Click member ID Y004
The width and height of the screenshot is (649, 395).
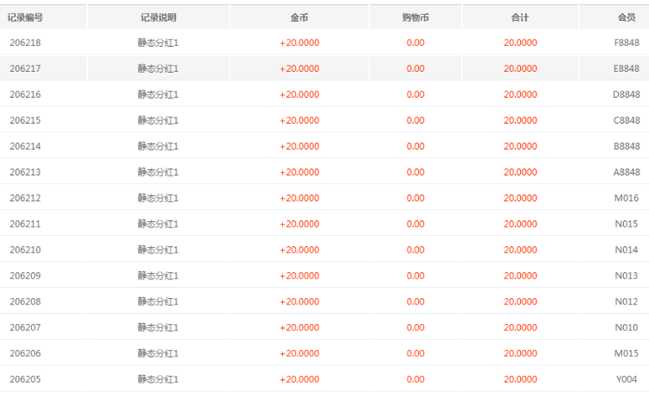(627, 379)
